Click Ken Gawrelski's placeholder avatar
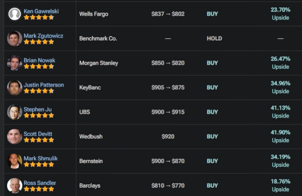The height and width of the screenshot is (196, 302). pyautogui.click(x=14, y=14)
